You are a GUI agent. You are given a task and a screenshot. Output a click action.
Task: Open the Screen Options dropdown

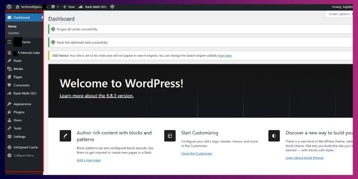click(x=340, y=14)
